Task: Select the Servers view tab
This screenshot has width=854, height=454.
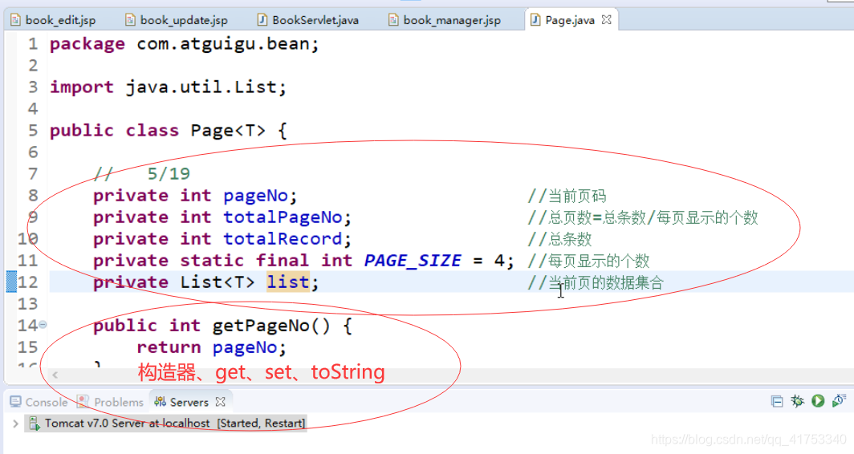Action: click(x=182, y=402)
